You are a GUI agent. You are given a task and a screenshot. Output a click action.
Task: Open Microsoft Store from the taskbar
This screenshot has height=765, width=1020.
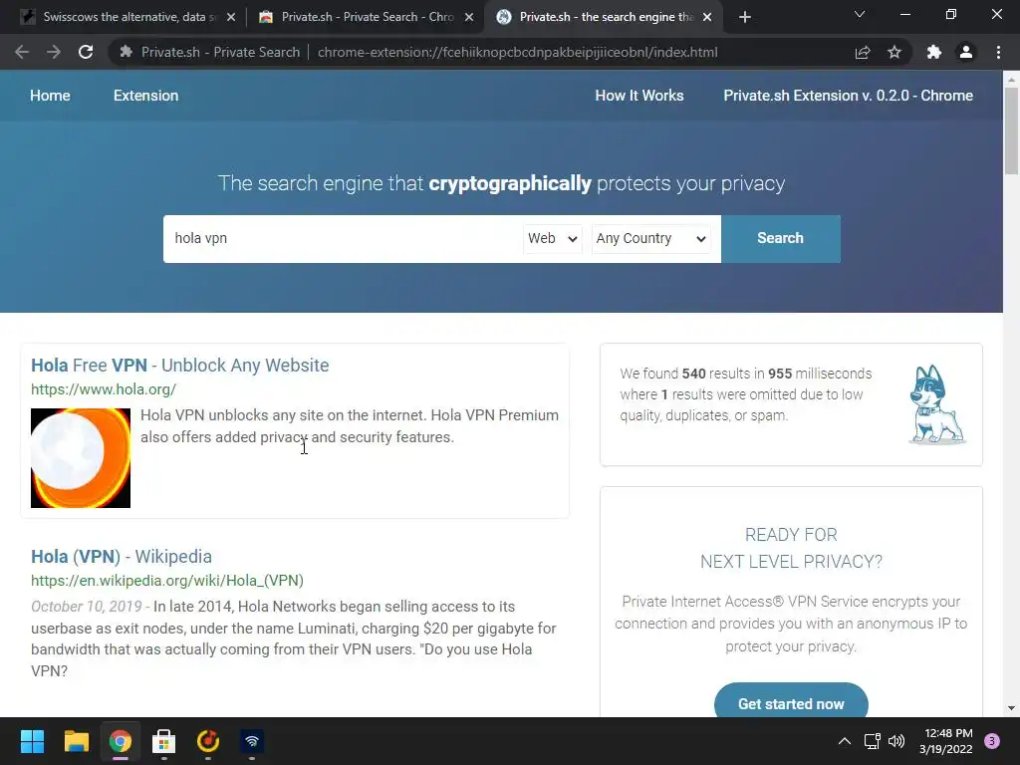pos(164,741)
